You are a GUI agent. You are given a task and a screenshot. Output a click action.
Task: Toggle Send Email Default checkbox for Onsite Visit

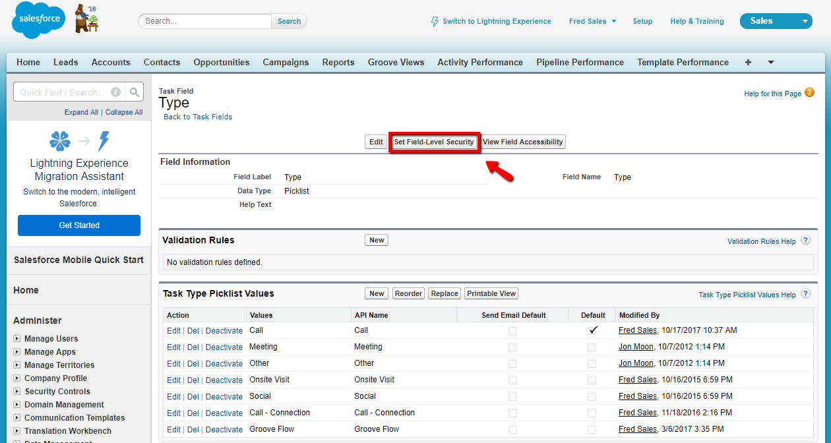pyautogui.click(x=513, y=380)
